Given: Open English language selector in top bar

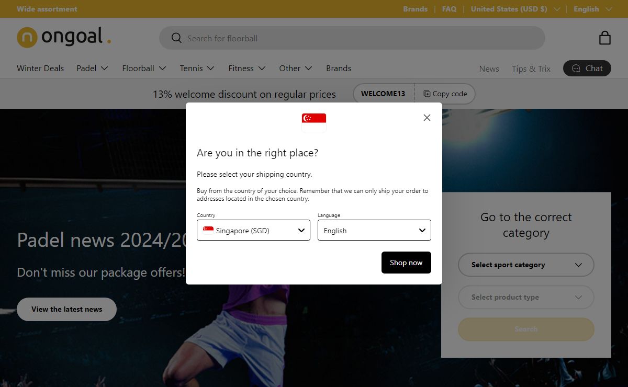Looking at the screenshot, I should click(592, 9).
